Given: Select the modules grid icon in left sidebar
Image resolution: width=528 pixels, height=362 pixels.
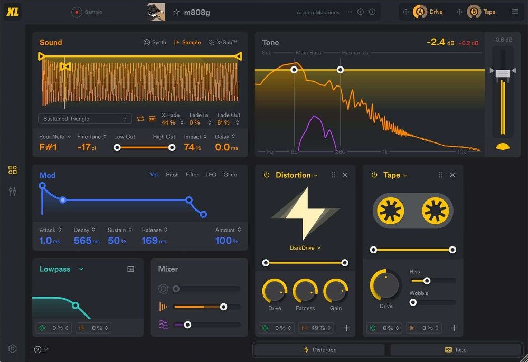Looking at the screenshot, I should pyautogui.click(x=12, y=170).
